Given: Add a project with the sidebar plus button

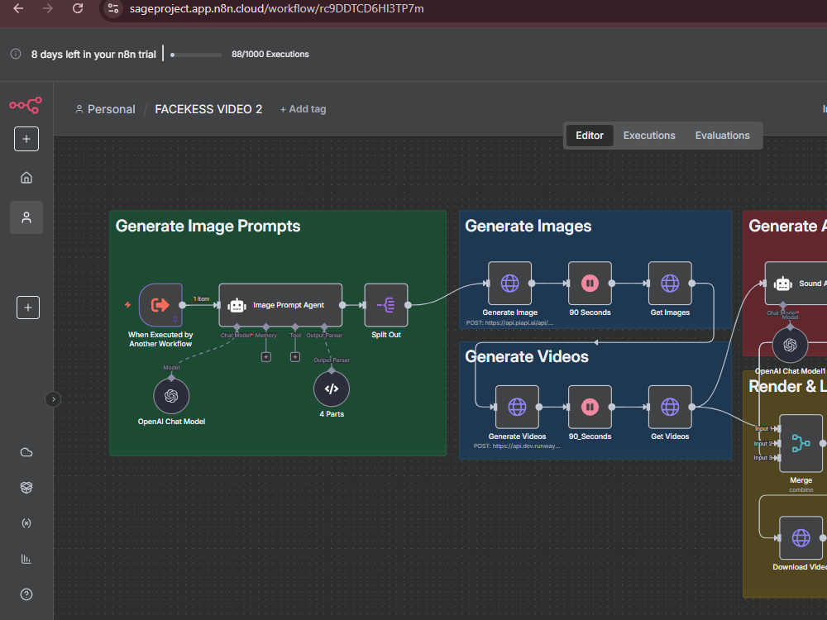Looking at the screenshot, I should (x=28, y=308).
